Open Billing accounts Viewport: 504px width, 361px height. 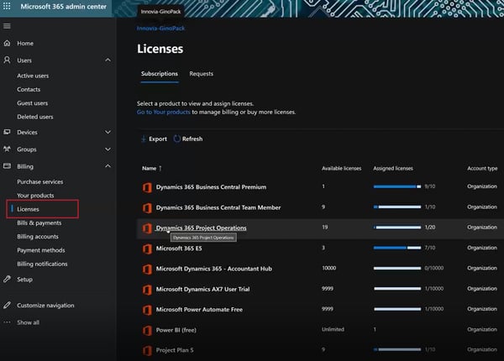(x=38, y=237)
